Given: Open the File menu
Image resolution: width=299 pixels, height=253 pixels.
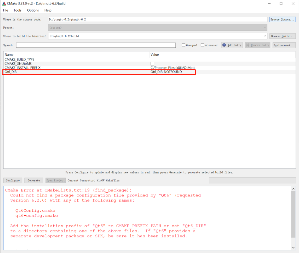Looking at the screenshot, I should pyautogui.click(x=5, y=10).
